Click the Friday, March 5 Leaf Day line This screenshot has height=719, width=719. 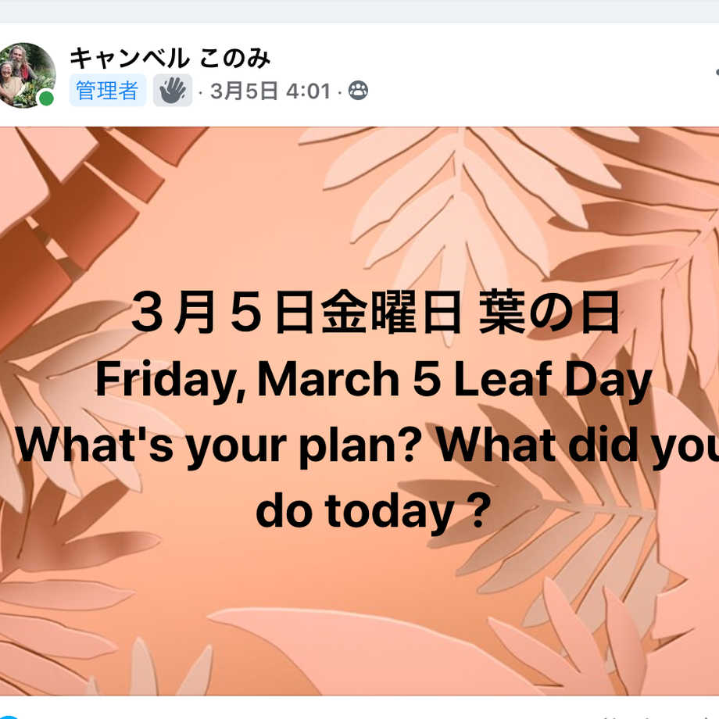(374, 380)
